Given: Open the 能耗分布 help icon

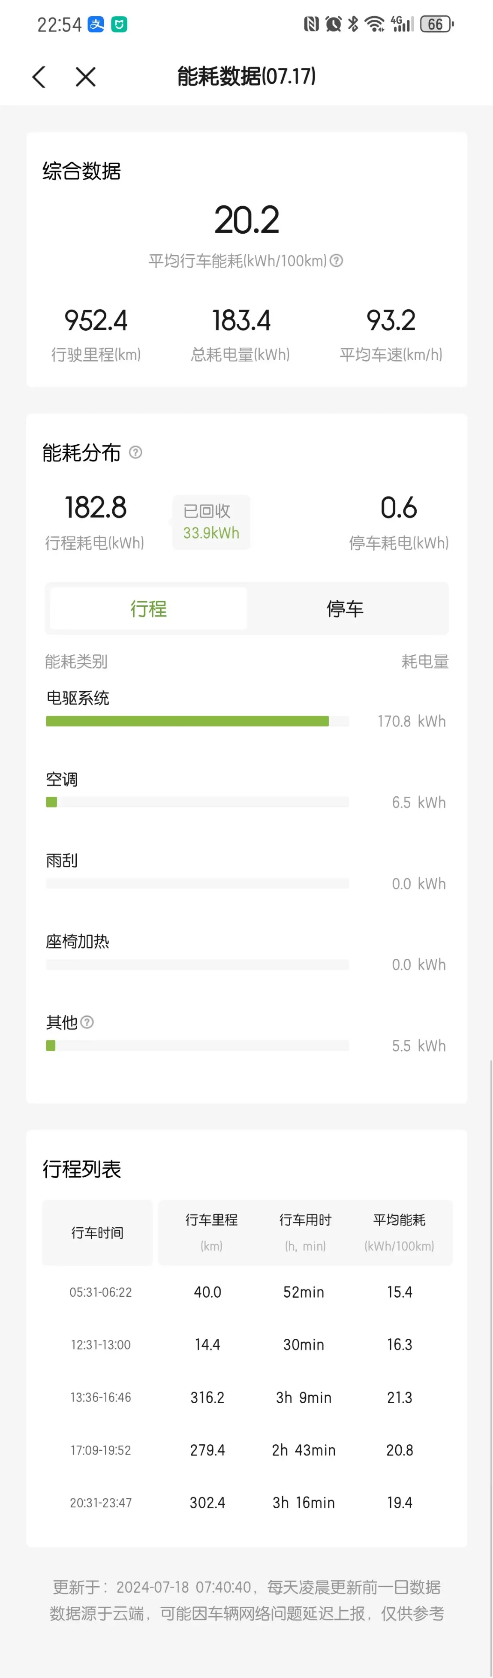Looking at the screenshot, I should (x=135, y=452).
